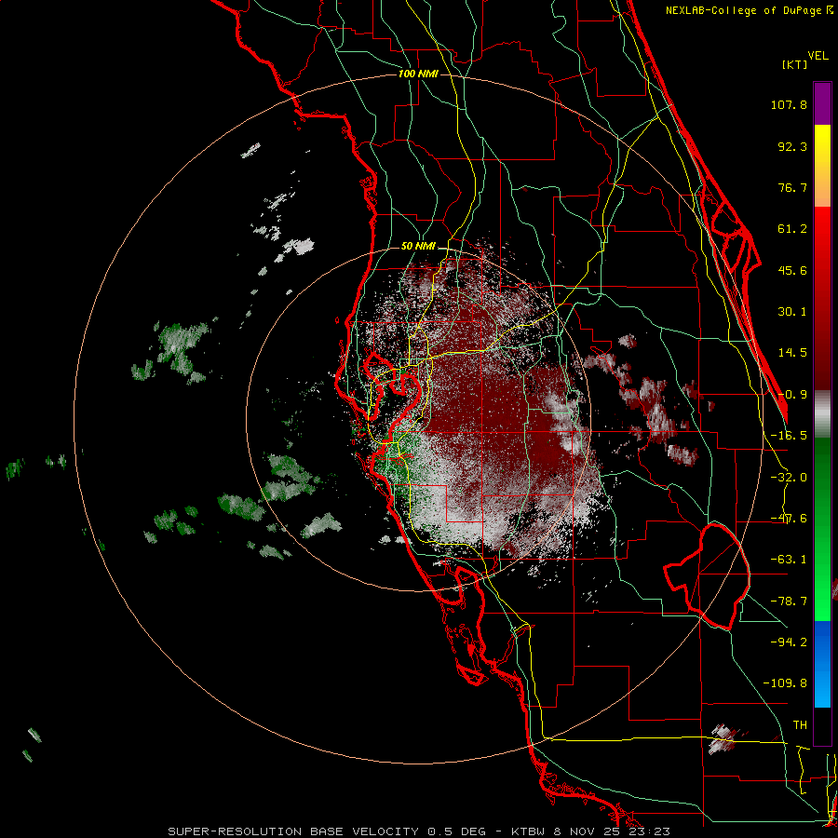Select the -109.8 velocity scale value
Viewport: 838px width, 838px height.
(x=785, y=683)
